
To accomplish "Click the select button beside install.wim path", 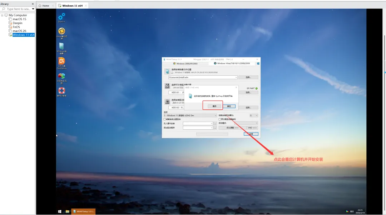I will tap(248, 77).
